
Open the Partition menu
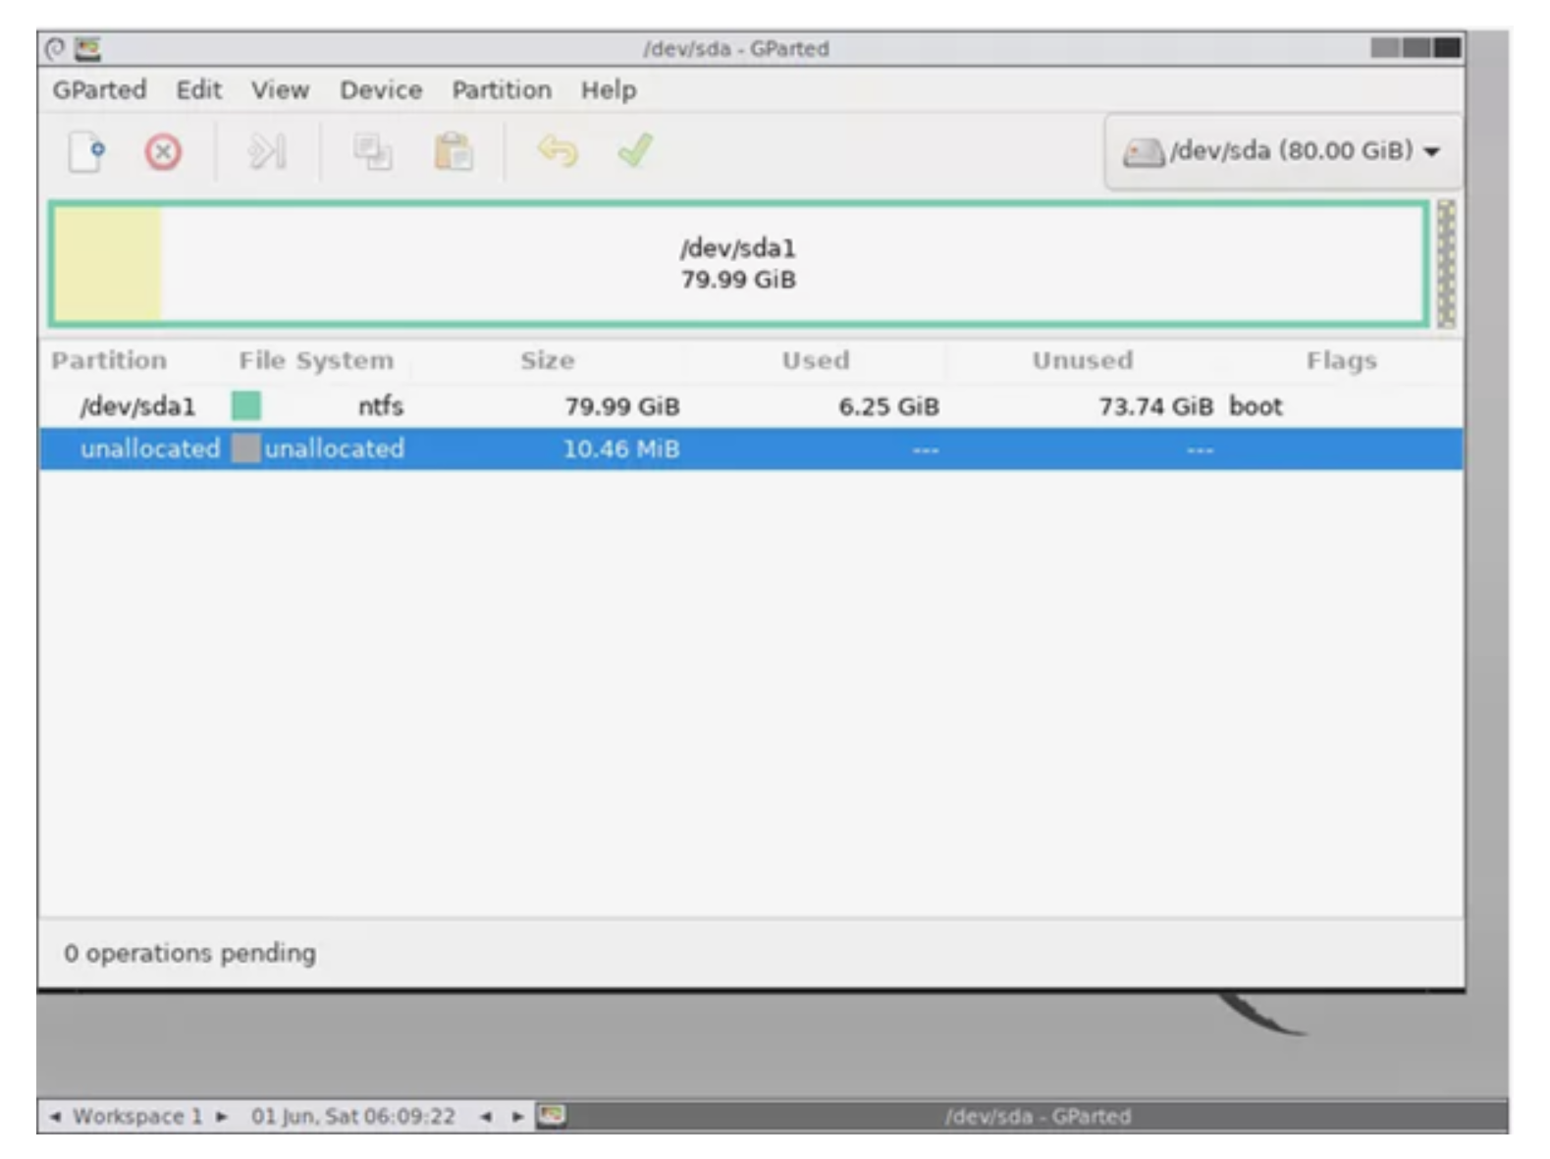502,90
